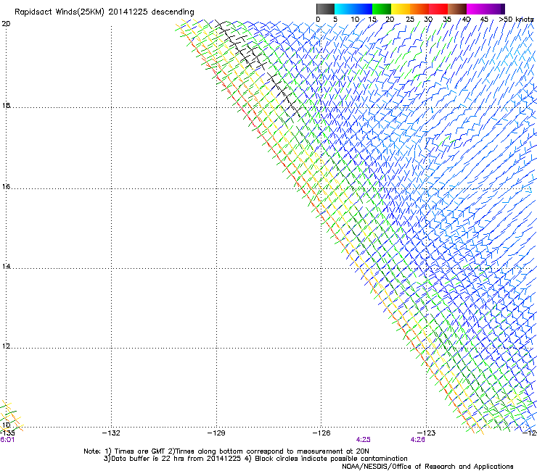Click note 'Times along bottom correspond to measurement at 20N'

click(x=272, y=451)
